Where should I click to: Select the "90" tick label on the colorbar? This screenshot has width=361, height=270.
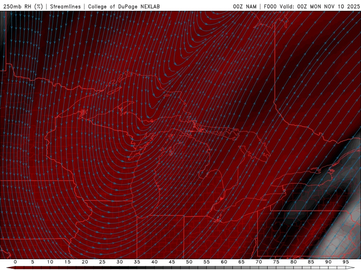(329, 262)
